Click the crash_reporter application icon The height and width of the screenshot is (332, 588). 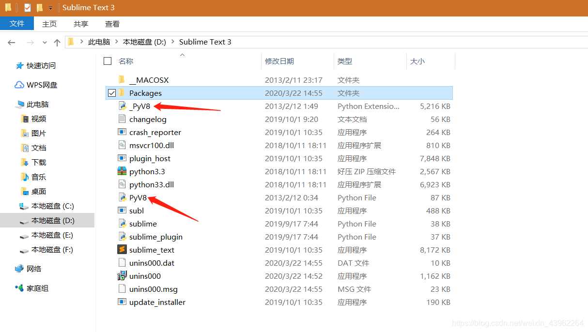[122, 132]
